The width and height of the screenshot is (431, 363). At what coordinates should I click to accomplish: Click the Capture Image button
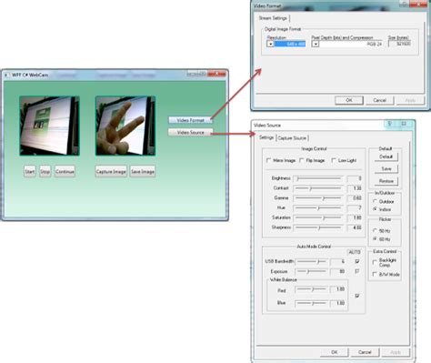[111, 172]
